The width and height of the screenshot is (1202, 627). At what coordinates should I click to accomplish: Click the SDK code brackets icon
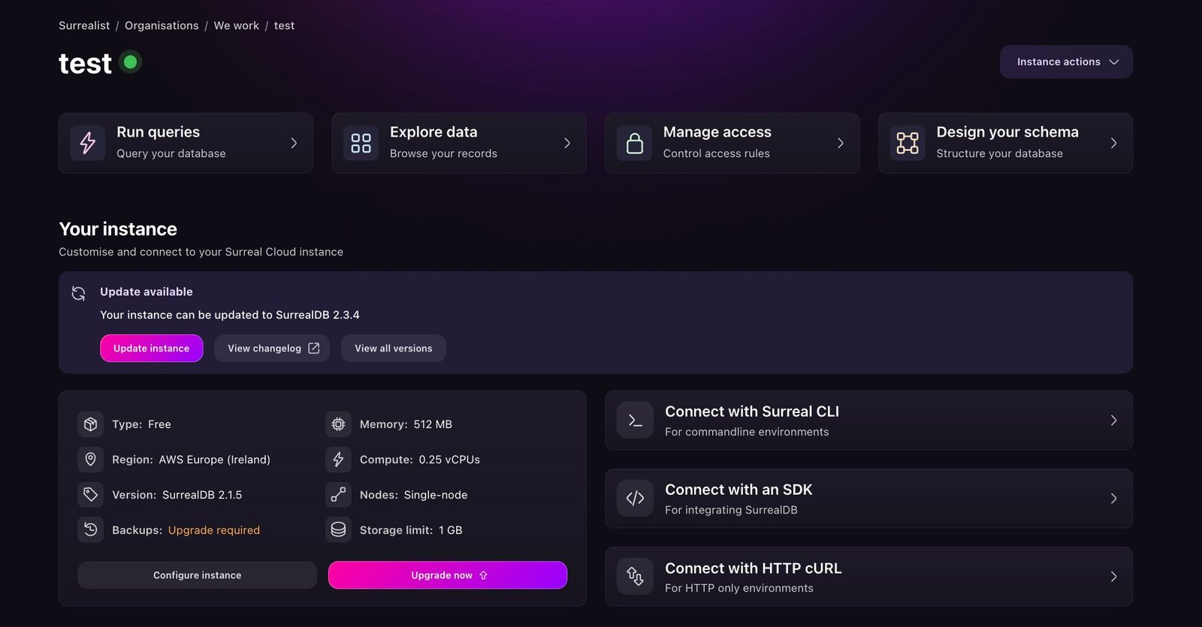click(x=635, y=499)
